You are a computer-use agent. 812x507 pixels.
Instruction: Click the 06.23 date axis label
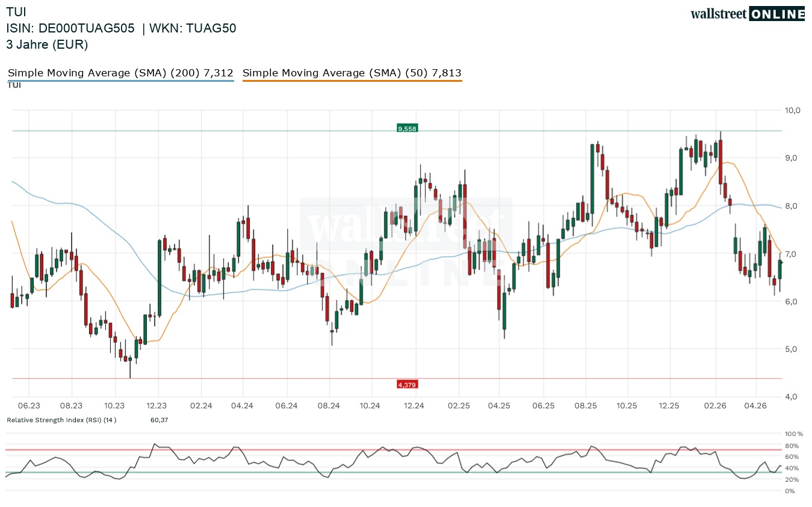click(29, 406)
